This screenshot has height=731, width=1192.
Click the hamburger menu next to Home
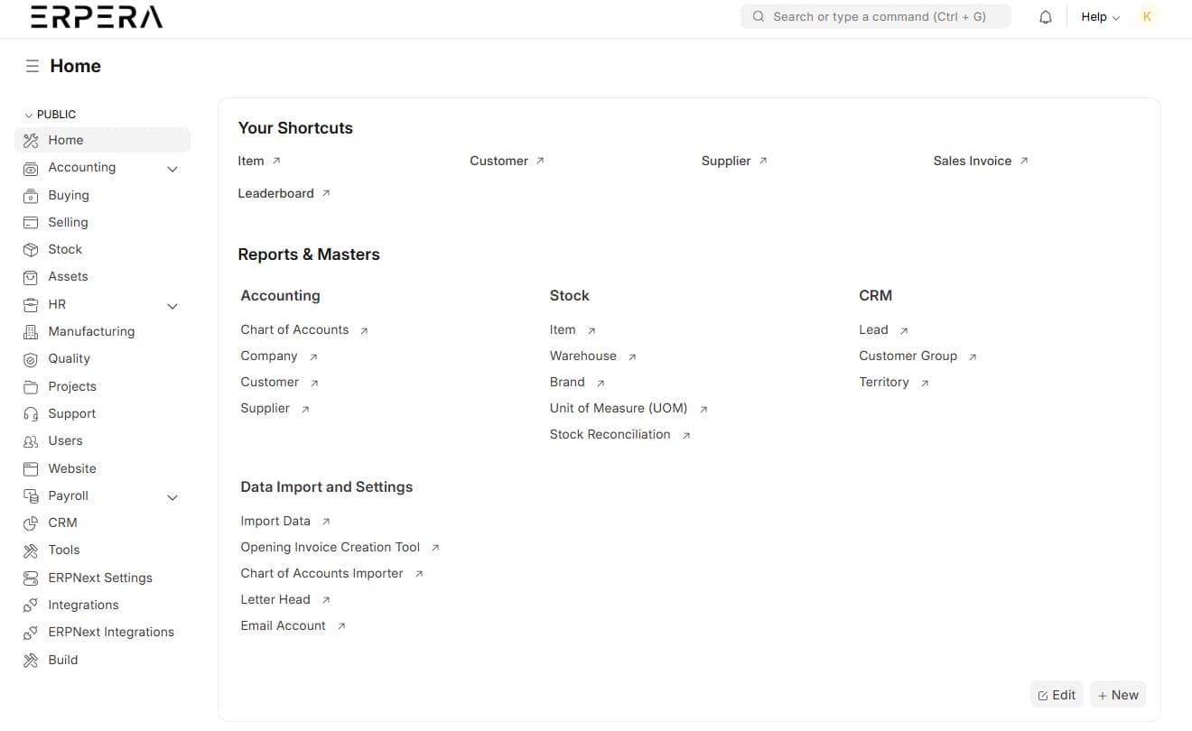point(33,65)
